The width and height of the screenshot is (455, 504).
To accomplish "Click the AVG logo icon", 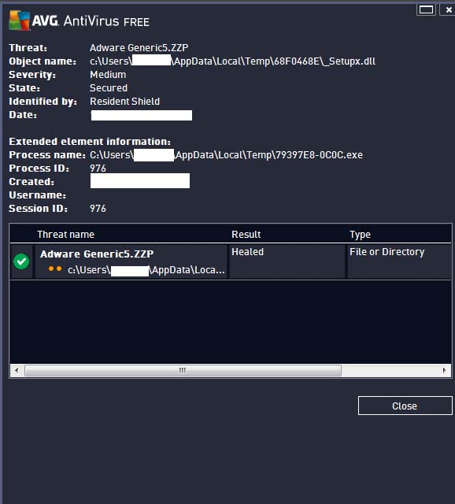I will (19, 20).
